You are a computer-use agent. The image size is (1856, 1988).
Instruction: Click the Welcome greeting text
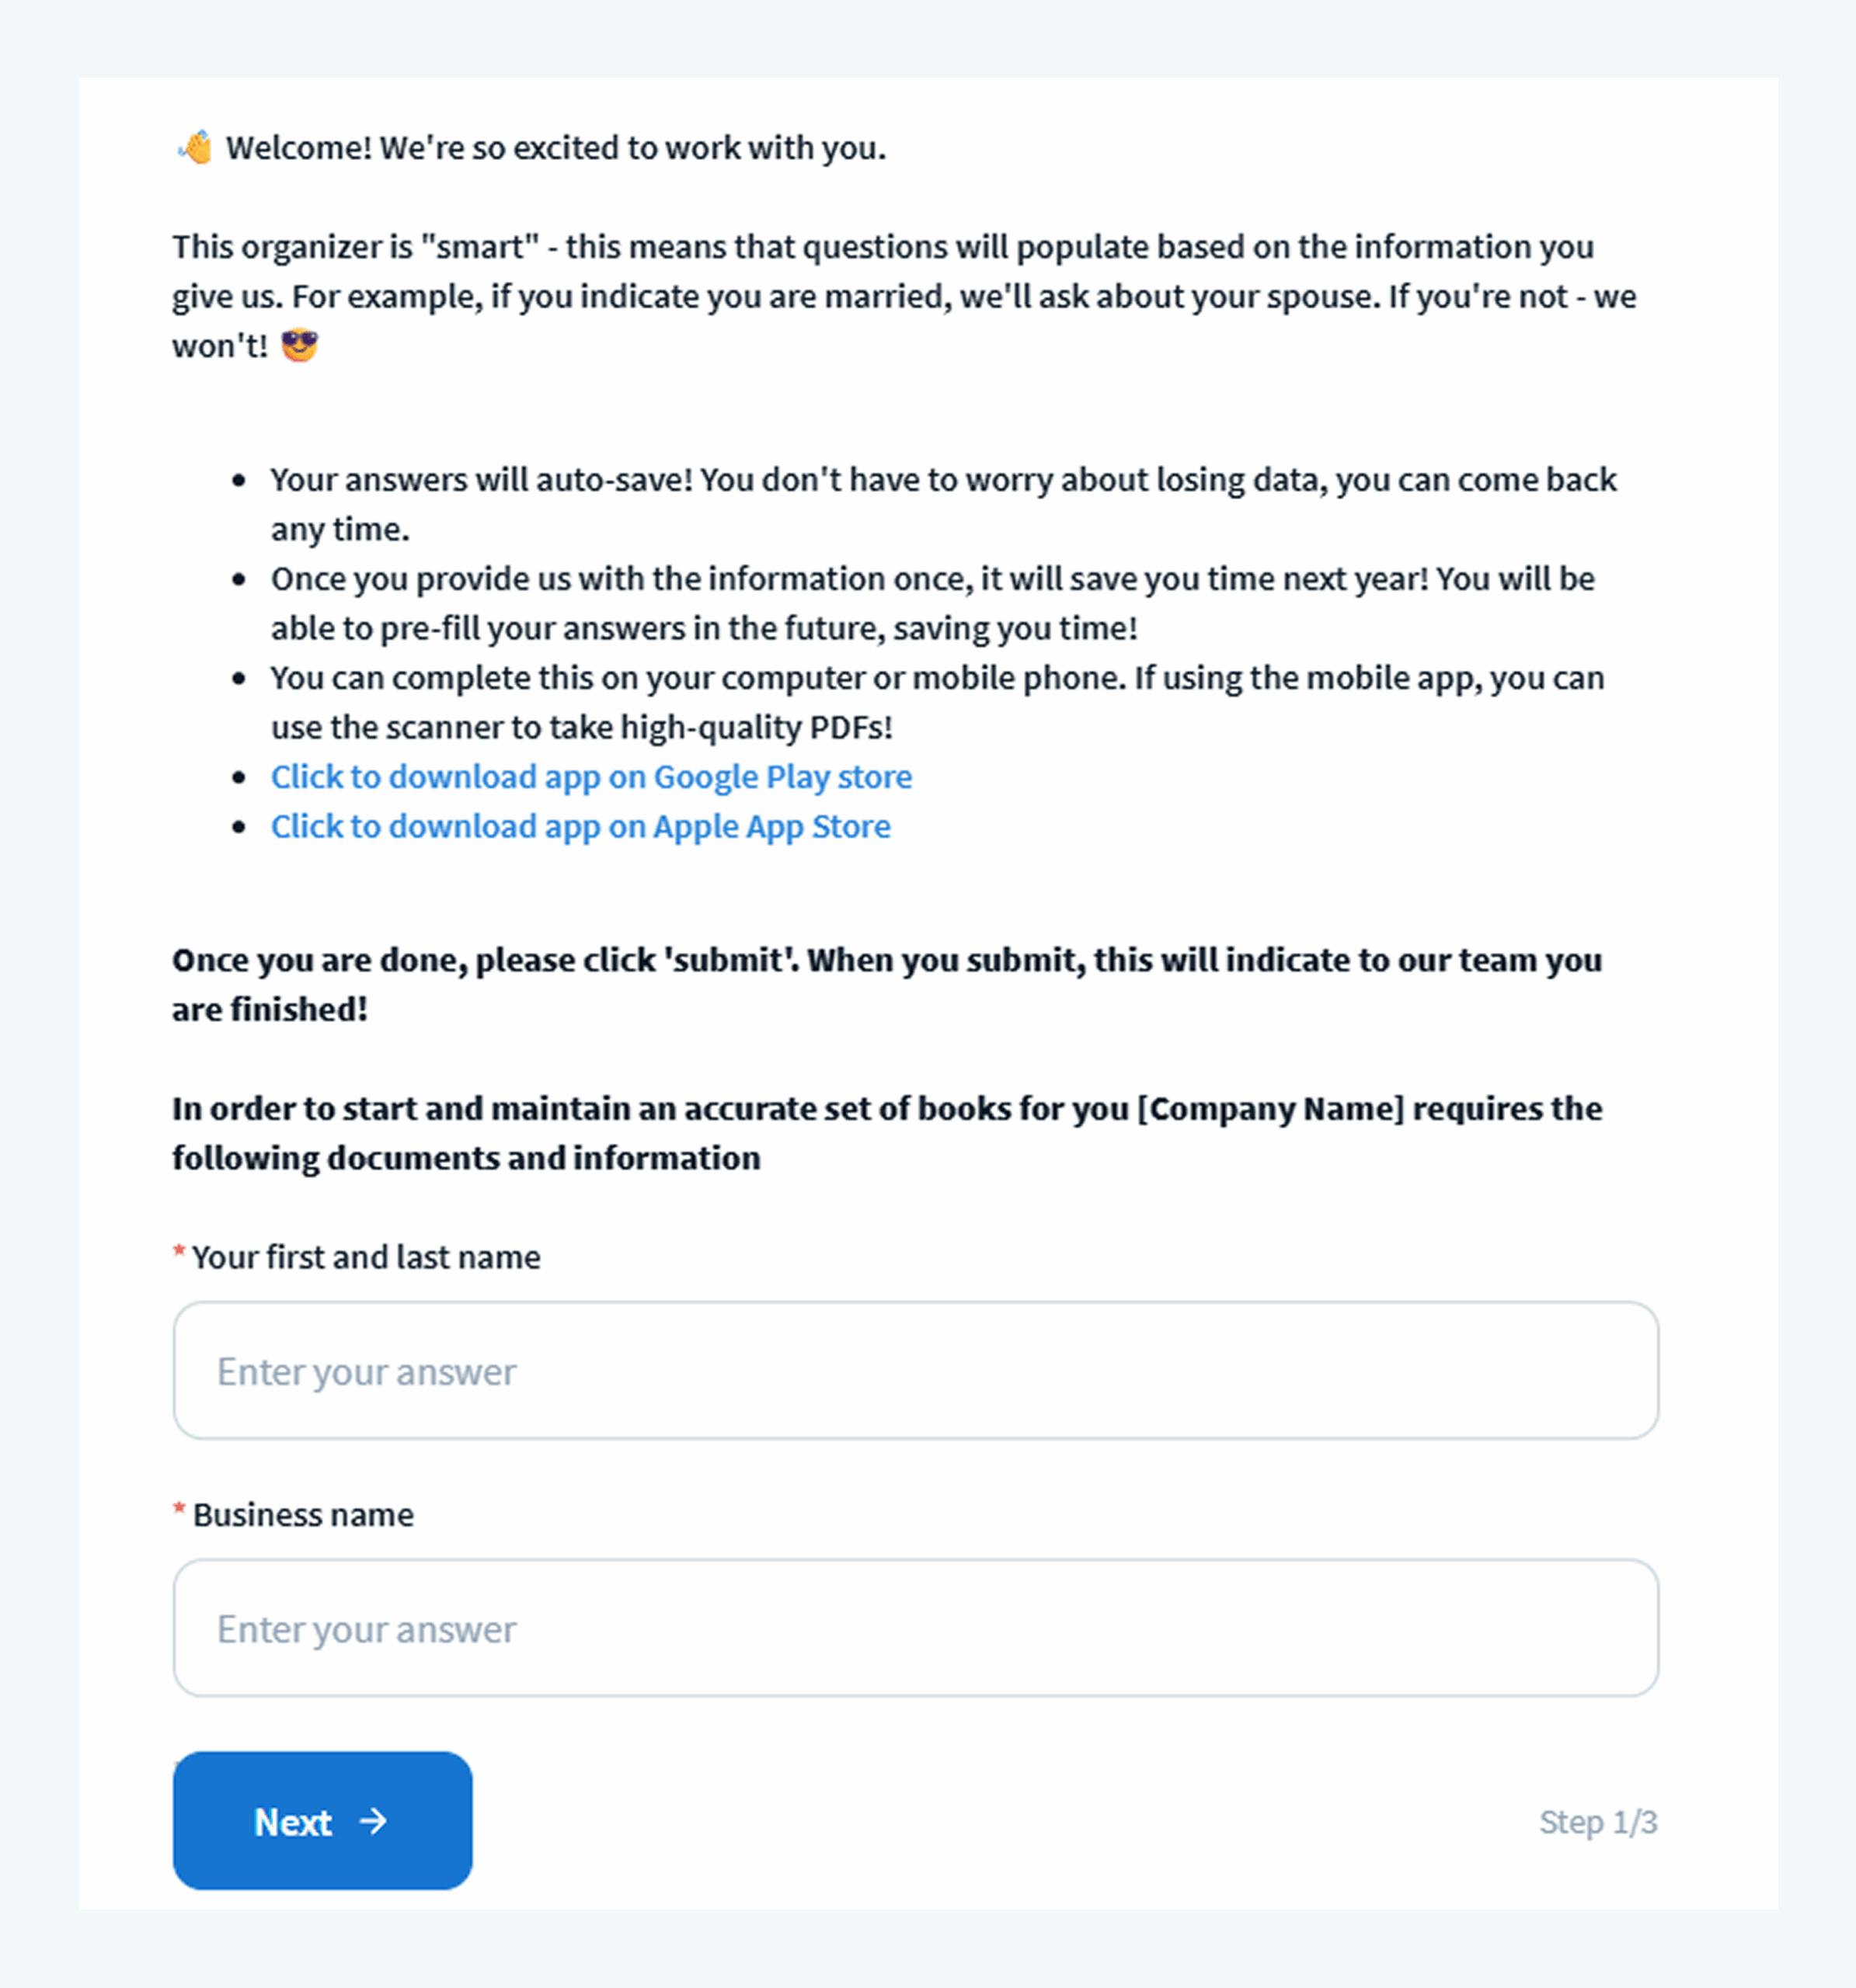click(555, 148)
